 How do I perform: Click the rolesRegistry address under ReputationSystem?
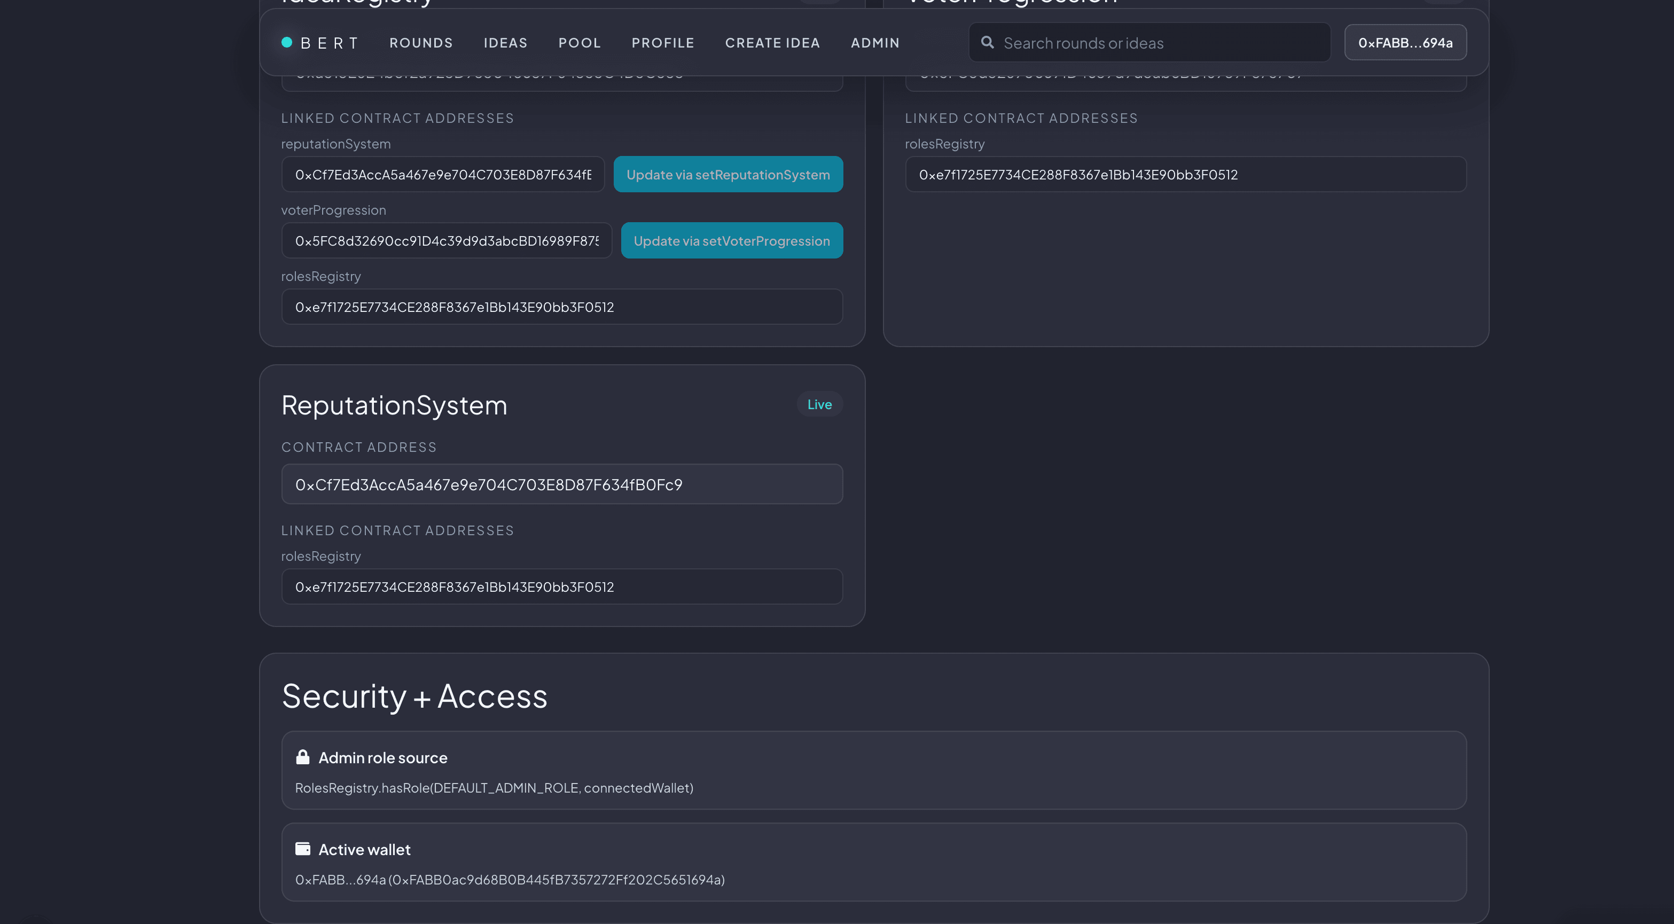pos(561,586)
